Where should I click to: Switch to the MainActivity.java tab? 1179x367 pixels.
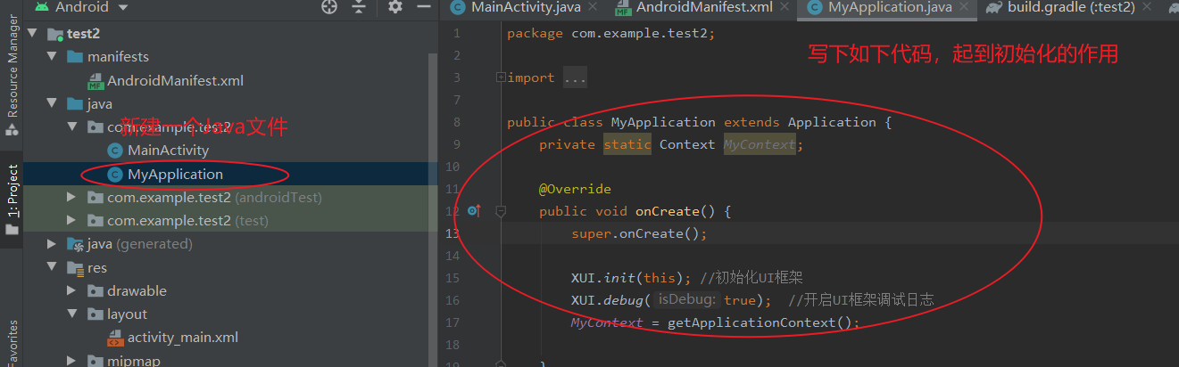526,7
